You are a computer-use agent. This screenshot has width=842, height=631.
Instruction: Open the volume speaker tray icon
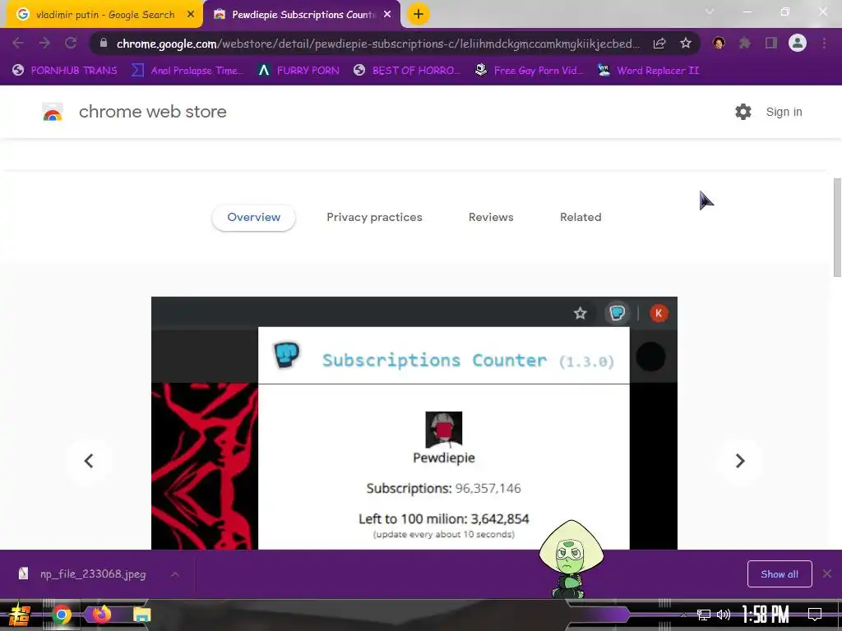coord(724,615)
